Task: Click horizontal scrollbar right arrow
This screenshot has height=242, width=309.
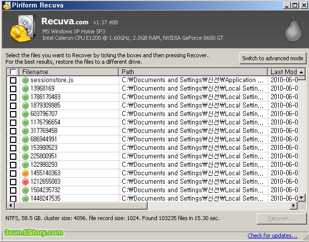Action: [294, 206]
